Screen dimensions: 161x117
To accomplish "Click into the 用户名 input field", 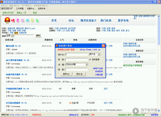I will [77, 54].
